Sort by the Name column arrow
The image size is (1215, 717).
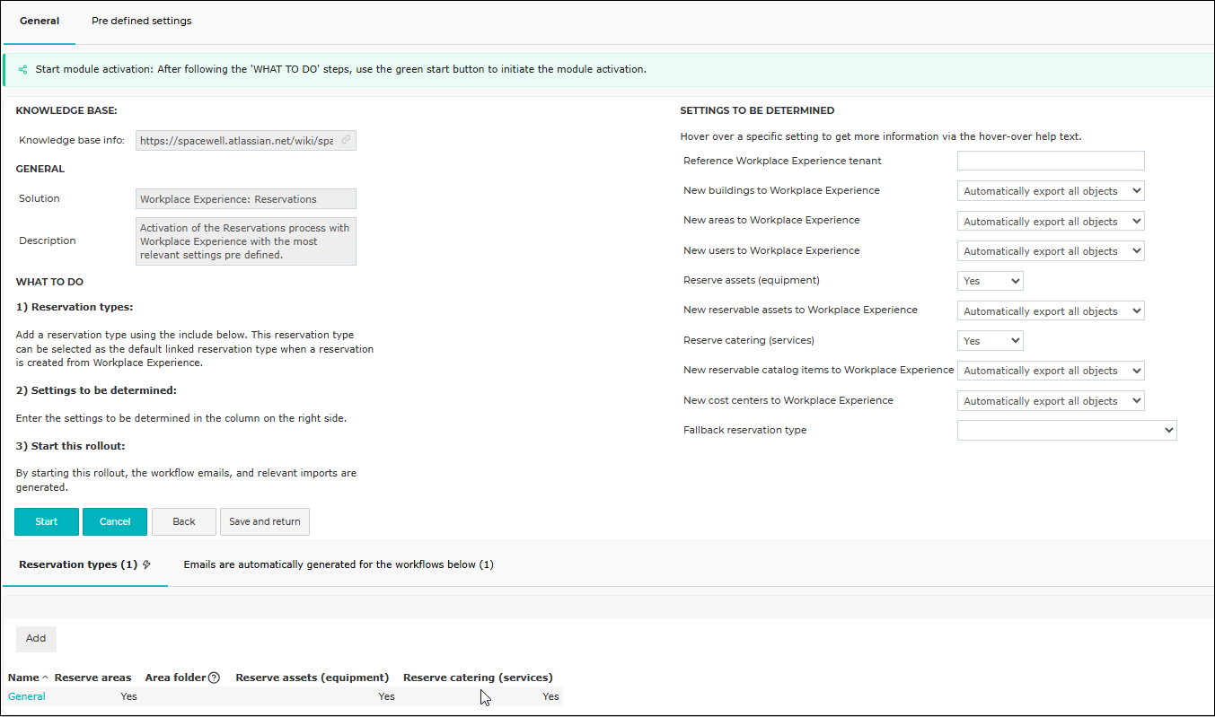point(45,678)
